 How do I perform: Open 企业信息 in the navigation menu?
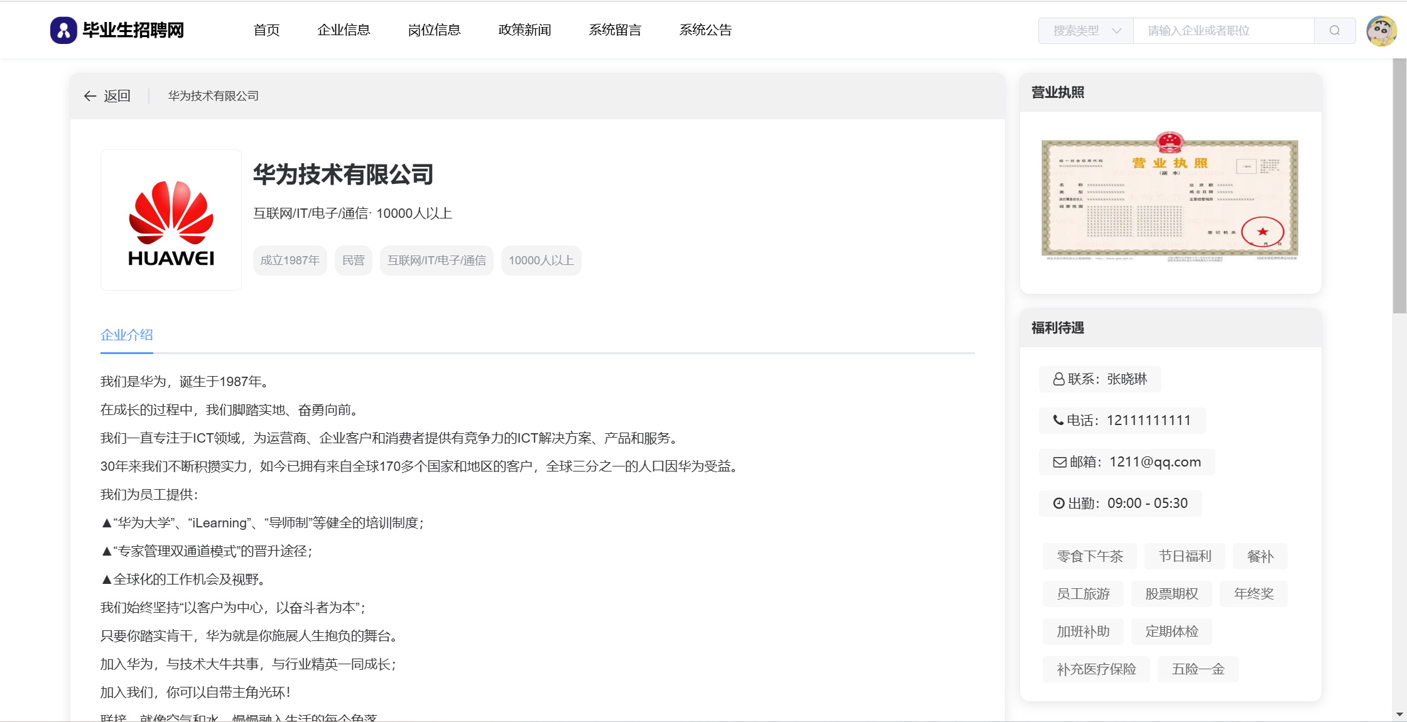pos(344,30)
